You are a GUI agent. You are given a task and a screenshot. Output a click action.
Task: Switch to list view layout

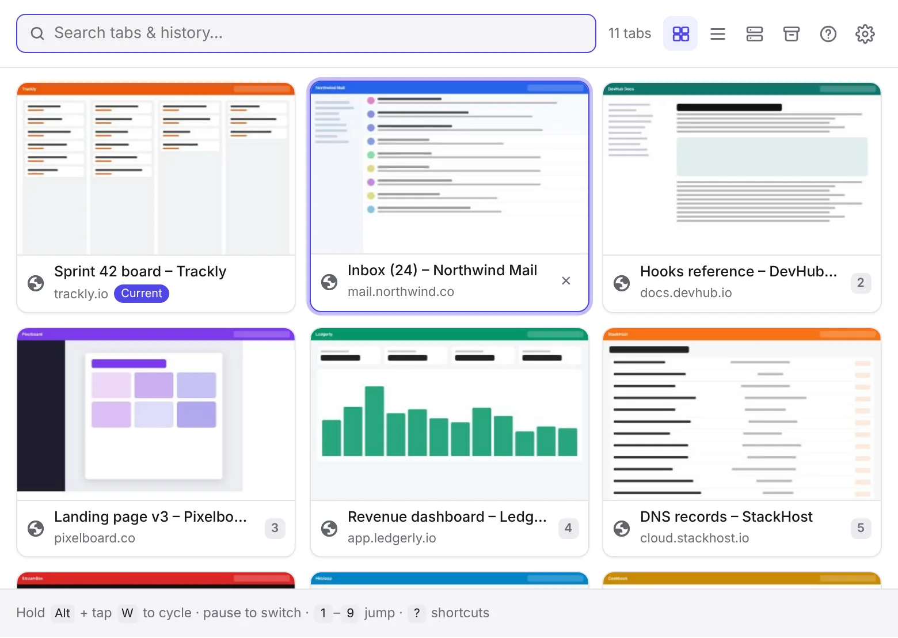click(717, 34)
